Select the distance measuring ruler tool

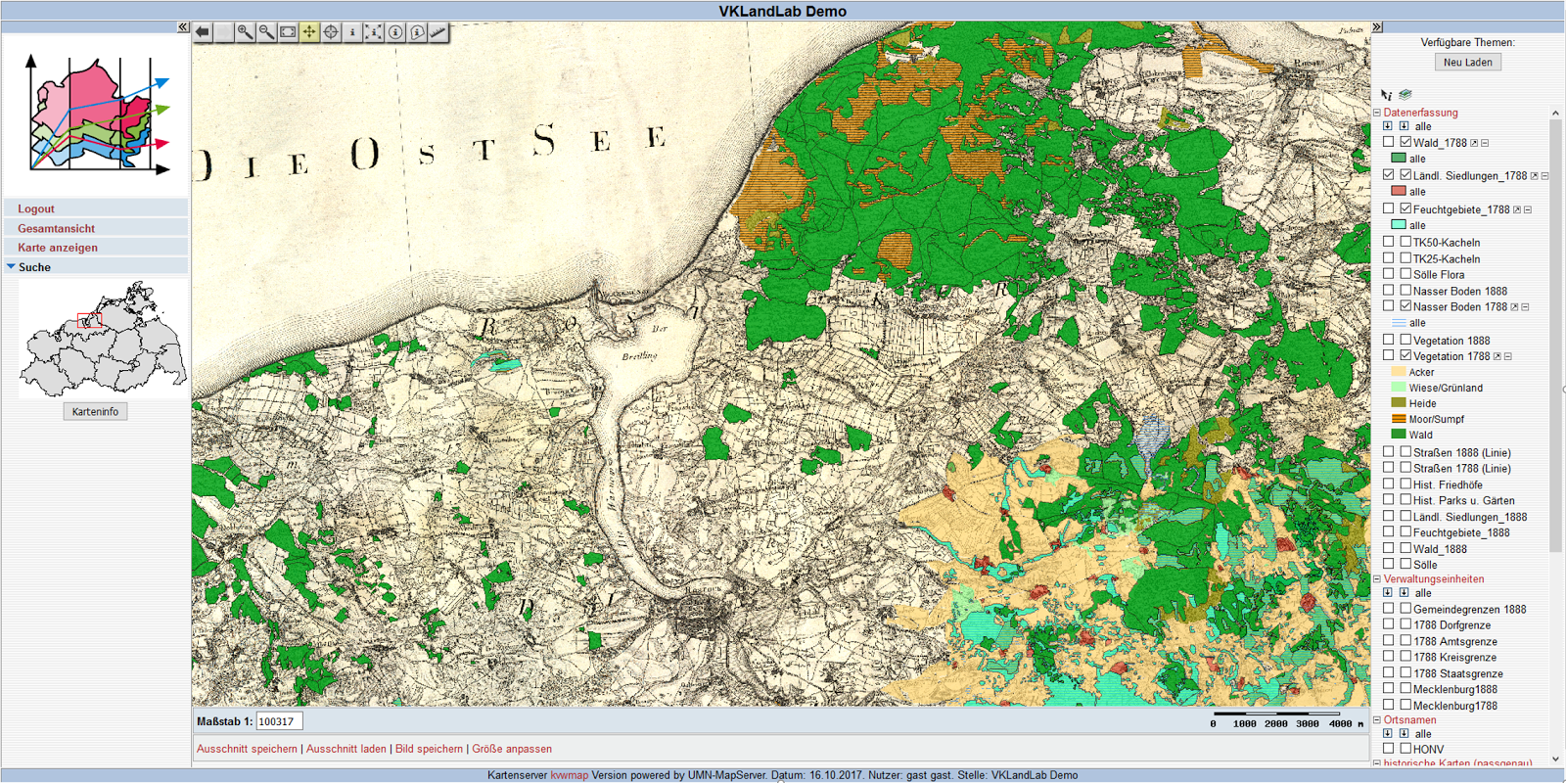click(x=438, y=32)
